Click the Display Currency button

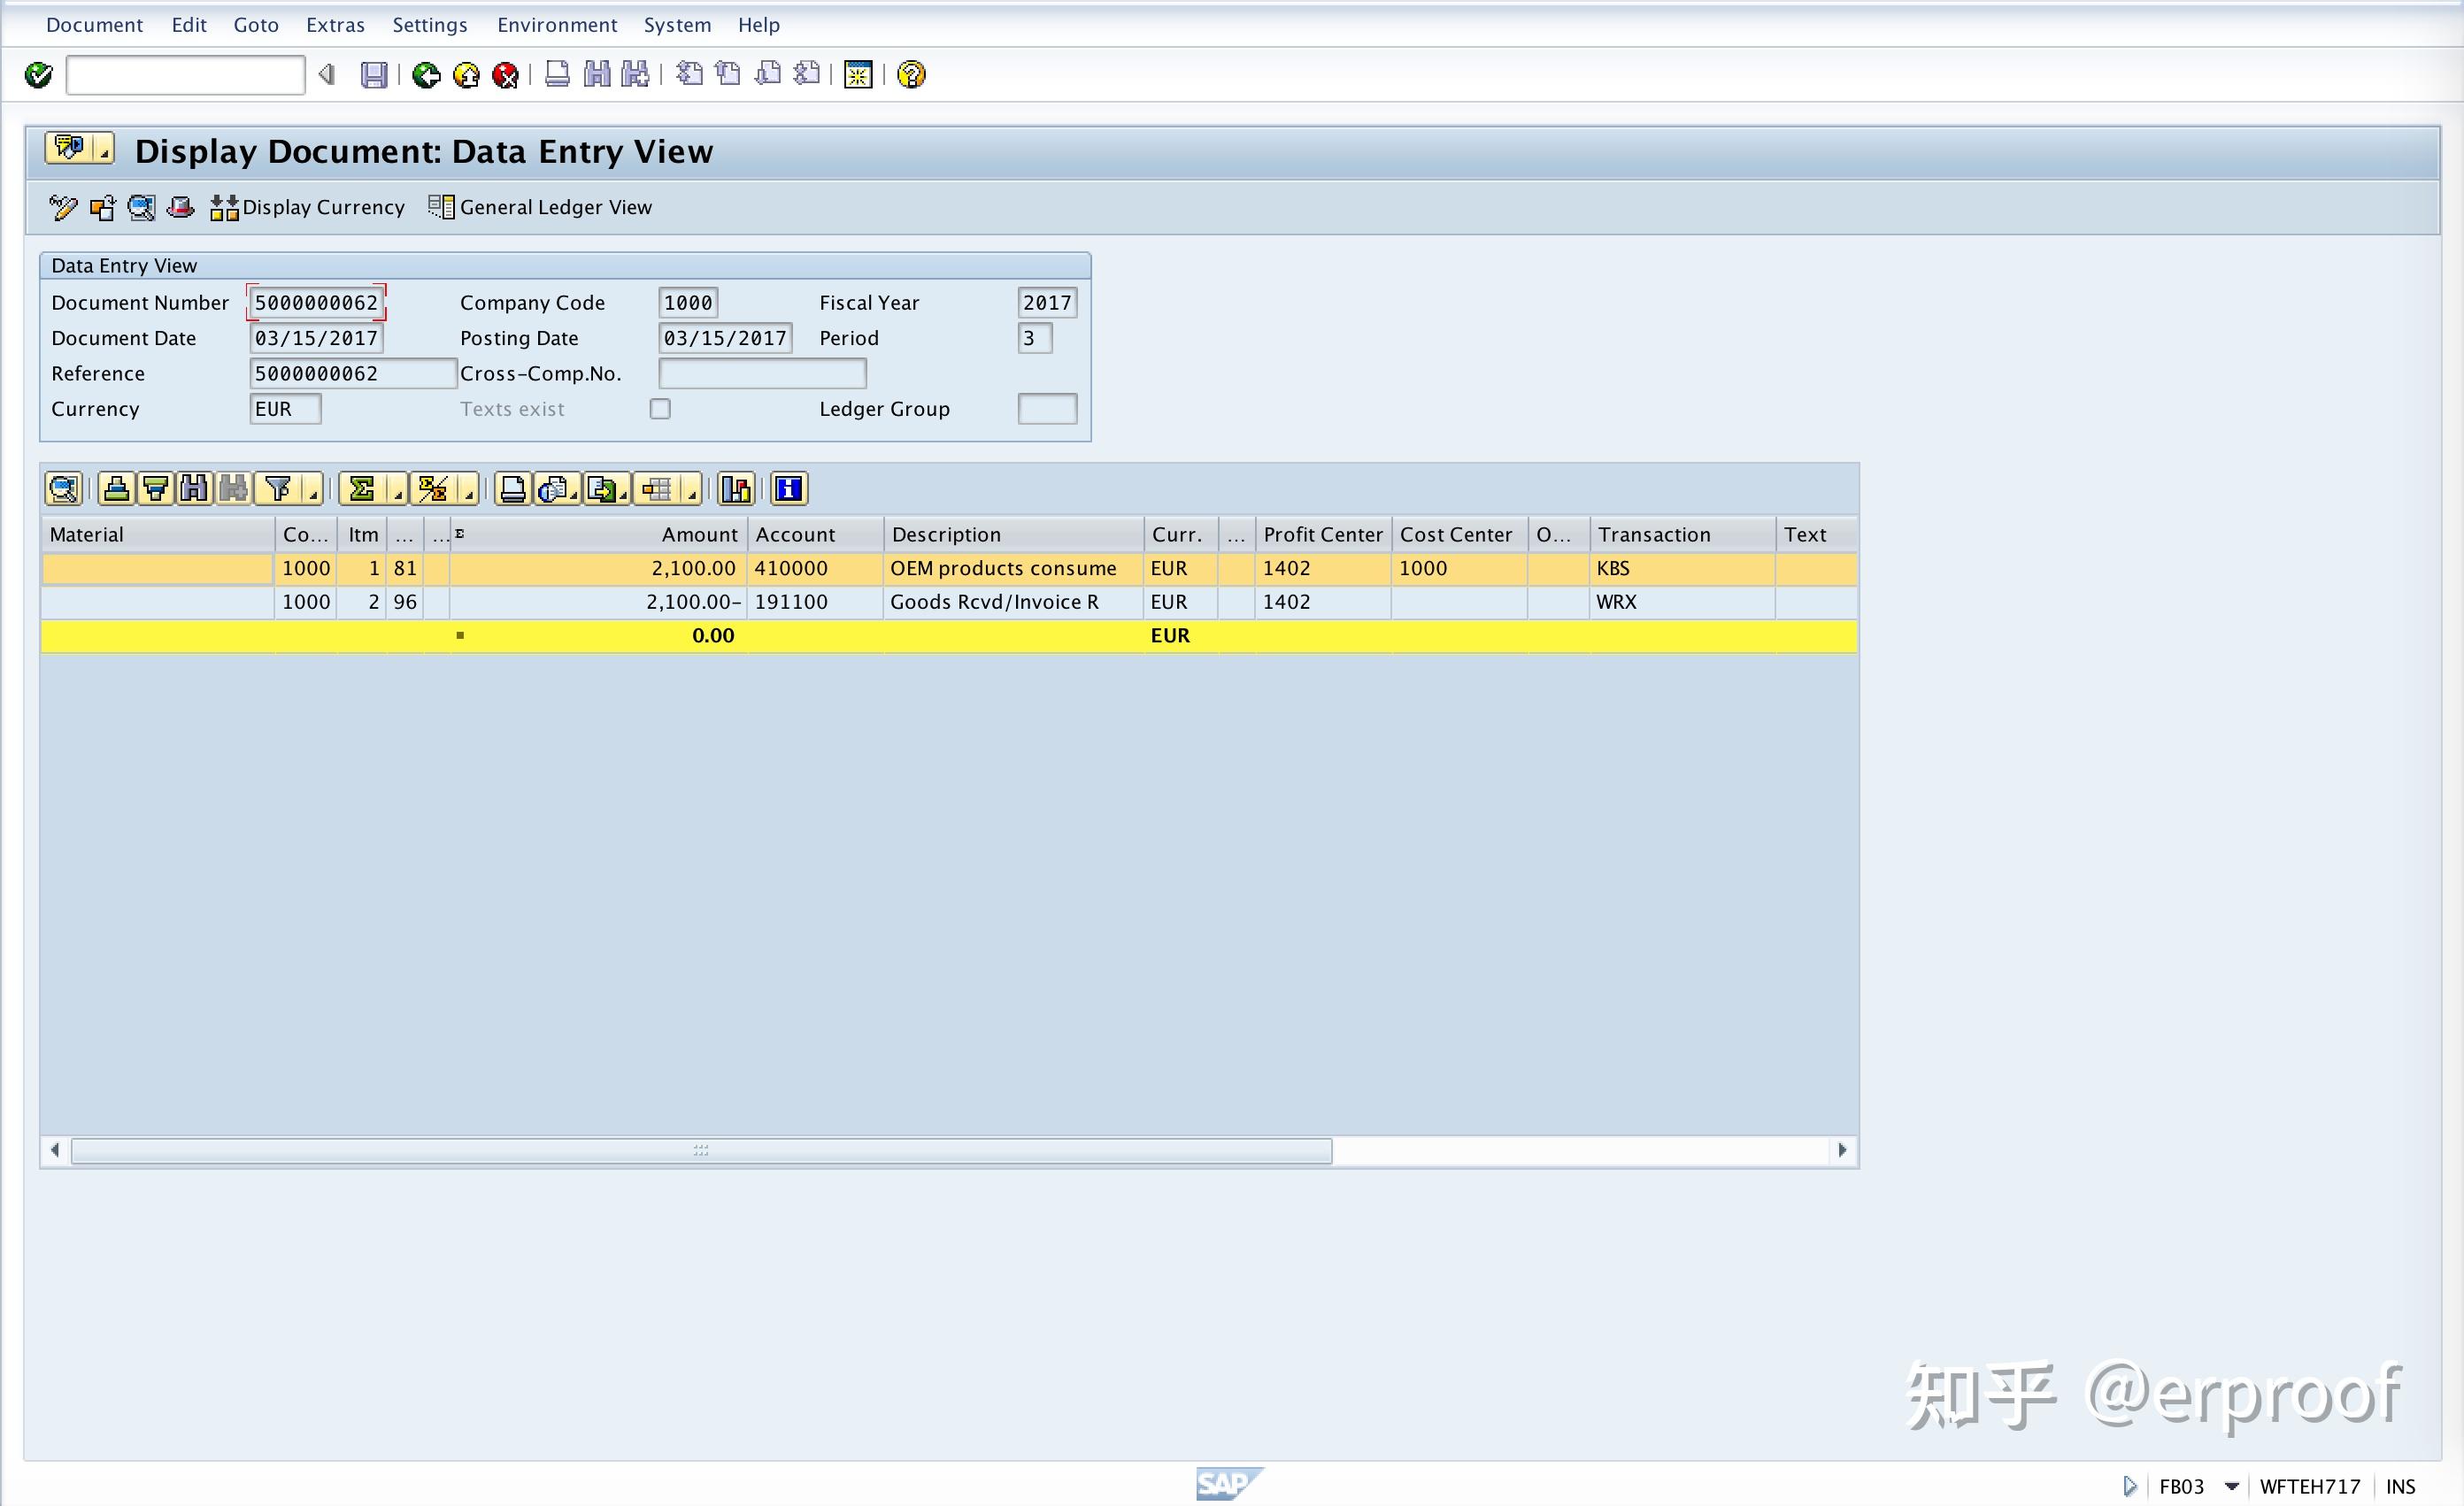tap(307, 207)
